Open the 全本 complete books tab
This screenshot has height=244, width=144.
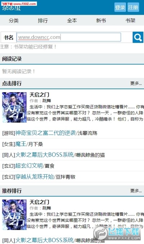[72, 20]
